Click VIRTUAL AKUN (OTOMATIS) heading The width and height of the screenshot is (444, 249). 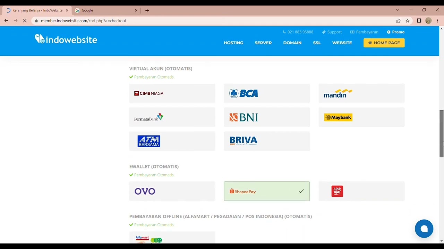coord(161,68)
